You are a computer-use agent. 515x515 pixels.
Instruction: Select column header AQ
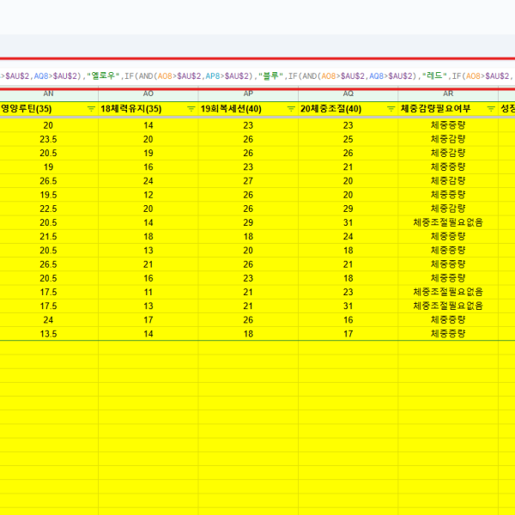[x=348, y=94]
